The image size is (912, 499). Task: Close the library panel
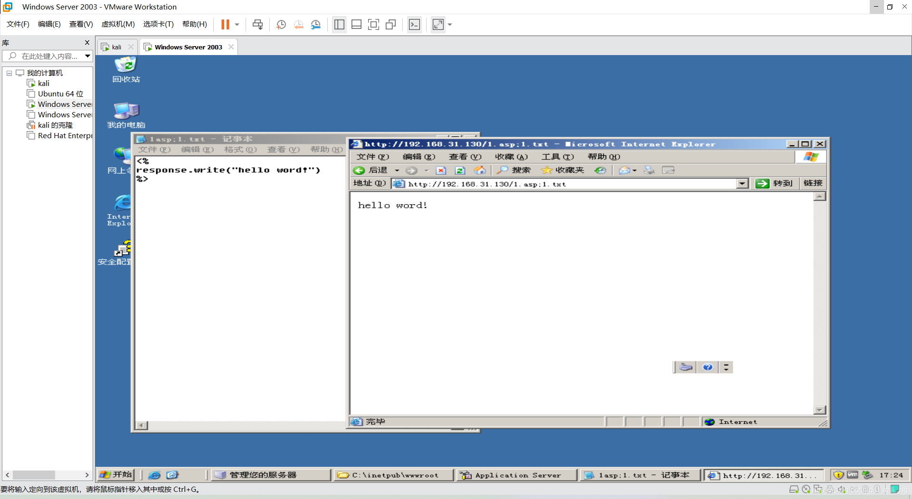(x=87, y=42)
